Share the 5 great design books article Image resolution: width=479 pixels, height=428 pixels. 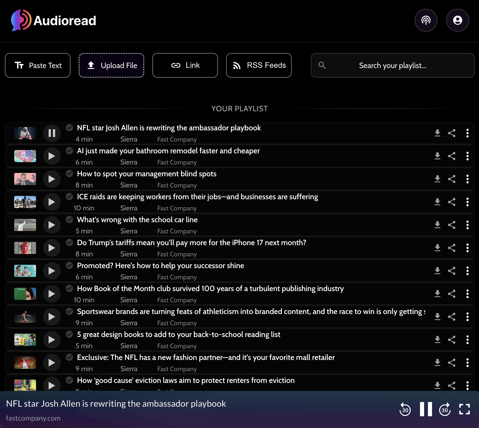tap(452, 340)
